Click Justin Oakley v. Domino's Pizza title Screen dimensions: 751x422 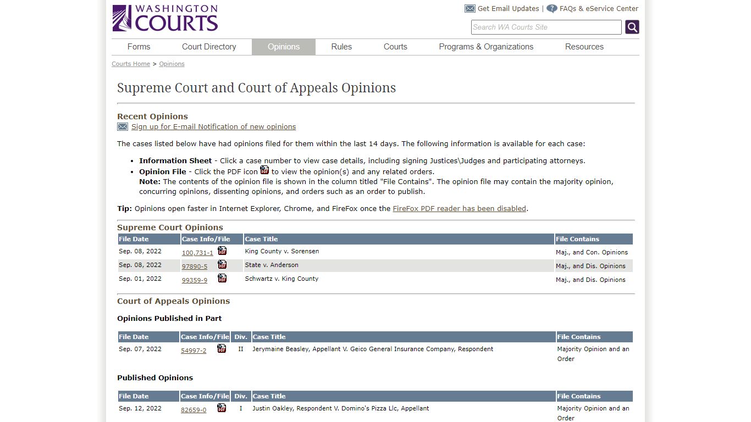coord(341,408)
